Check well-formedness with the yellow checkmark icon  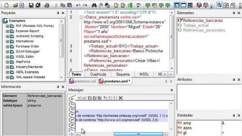[116, 5]
